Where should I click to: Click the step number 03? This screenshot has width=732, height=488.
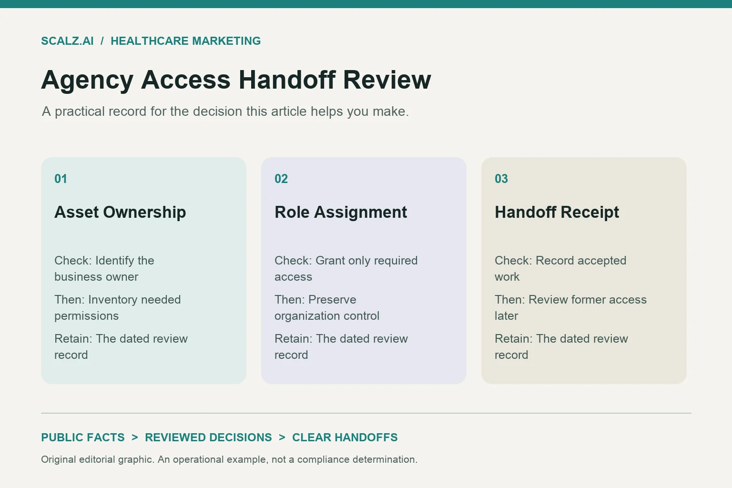(x=501, y=179)
